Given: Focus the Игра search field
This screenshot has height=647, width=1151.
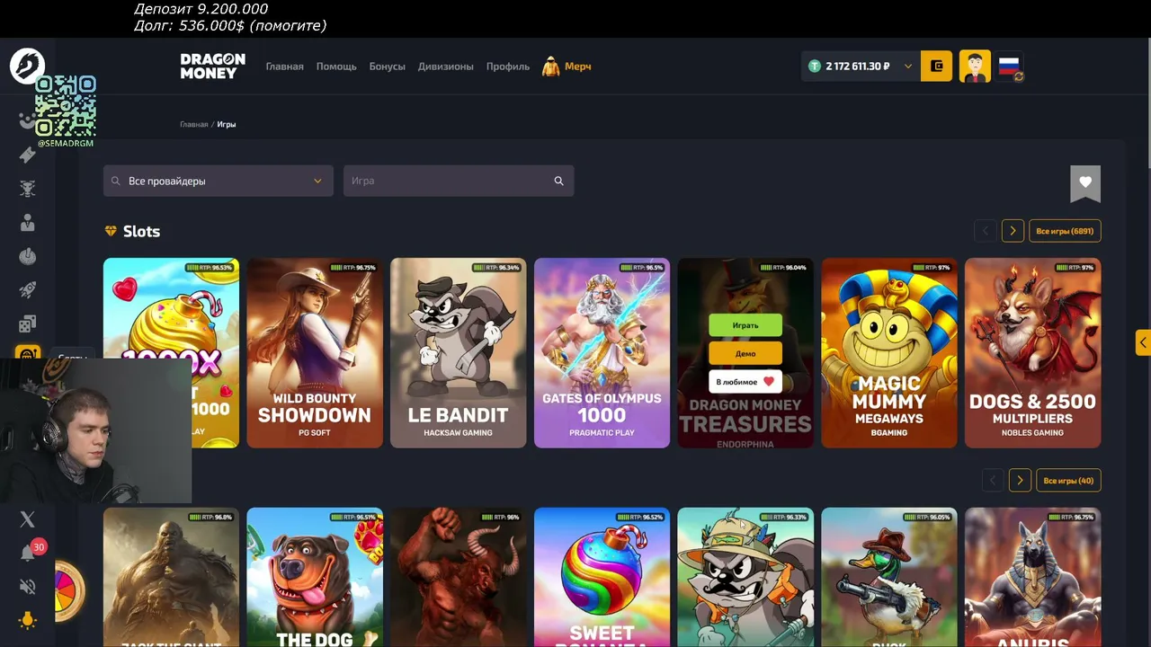Looking at the screenshot, I should [x=459, y=181].
